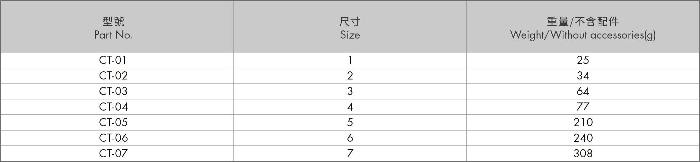Viewport: 700px width, 162px height.
Task: Click size value 1 cell
Action: tap(350, 60)
